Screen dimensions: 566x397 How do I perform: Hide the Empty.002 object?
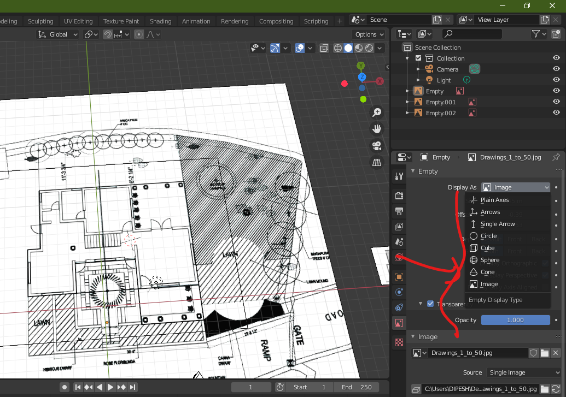click(x=556, y=112)
